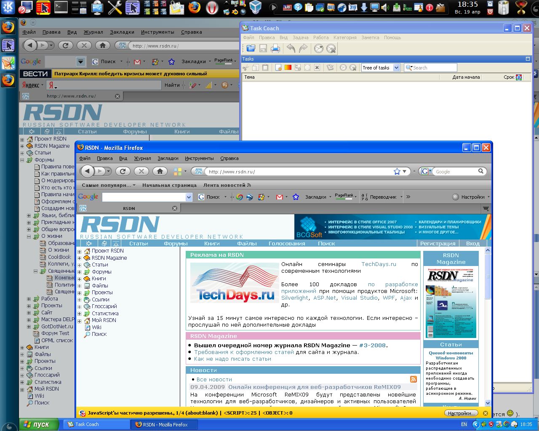Click the Open file icon in Task Coach
This screenshot has height=431, width=539.
click(x=251, y=49)
